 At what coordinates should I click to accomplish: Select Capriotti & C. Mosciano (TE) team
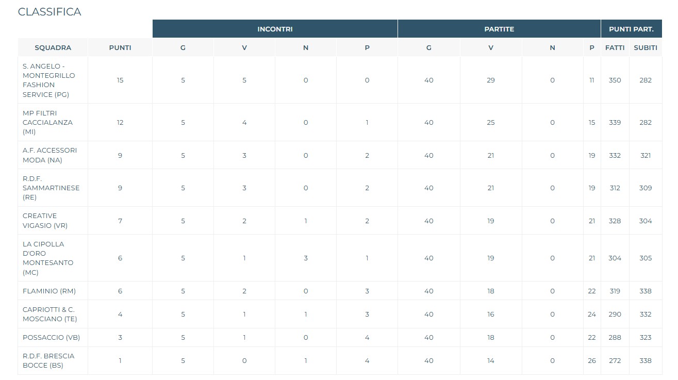pos(48,314)
